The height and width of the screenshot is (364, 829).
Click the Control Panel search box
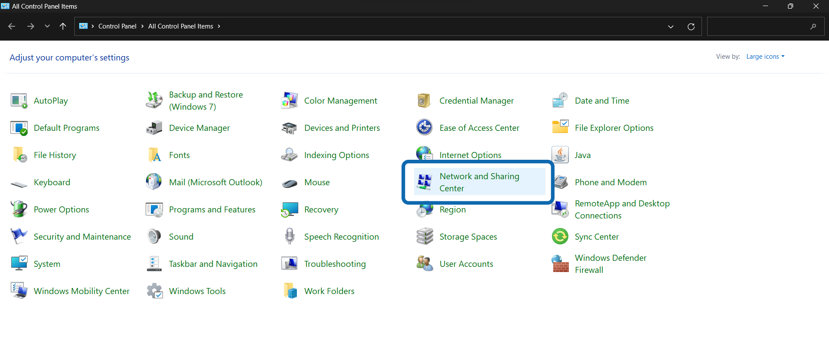point(759,27)
